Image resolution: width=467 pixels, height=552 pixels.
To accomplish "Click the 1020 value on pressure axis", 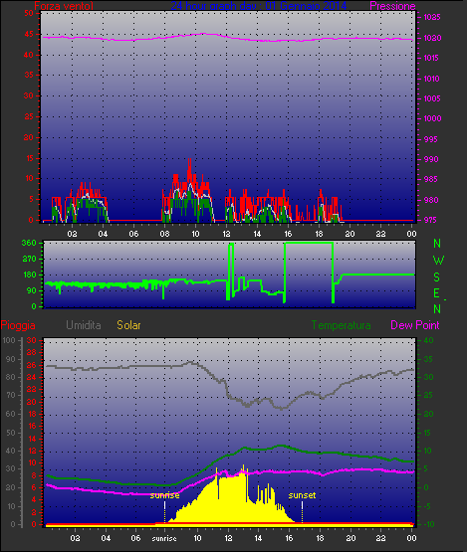I will 432,38.
